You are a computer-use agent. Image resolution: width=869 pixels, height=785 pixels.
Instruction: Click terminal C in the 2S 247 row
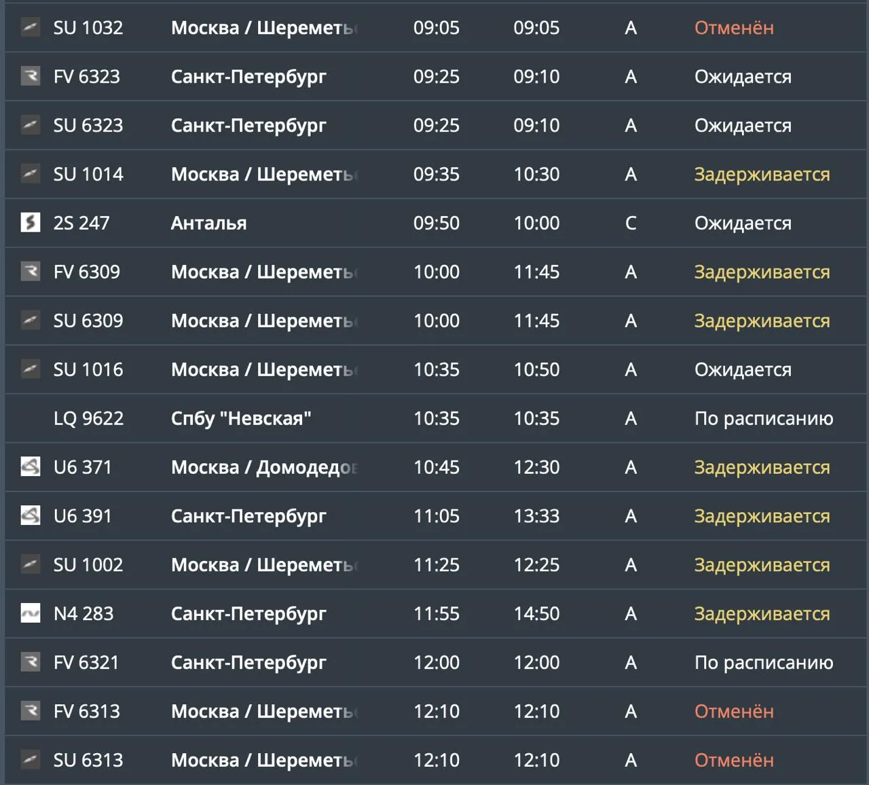tap(631, 223)
